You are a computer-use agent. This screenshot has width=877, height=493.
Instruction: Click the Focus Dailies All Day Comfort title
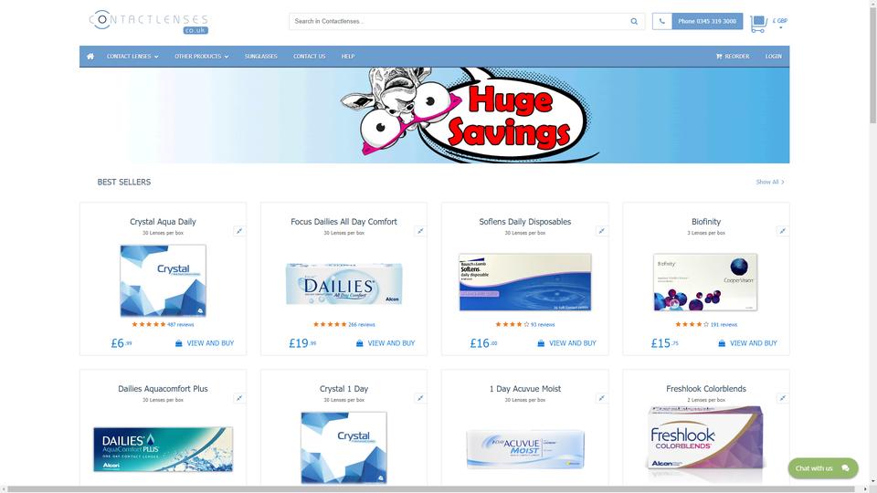(344, 222)
